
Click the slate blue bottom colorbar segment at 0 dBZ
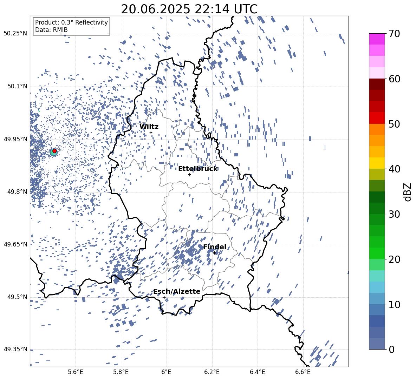tap(377, 344)
